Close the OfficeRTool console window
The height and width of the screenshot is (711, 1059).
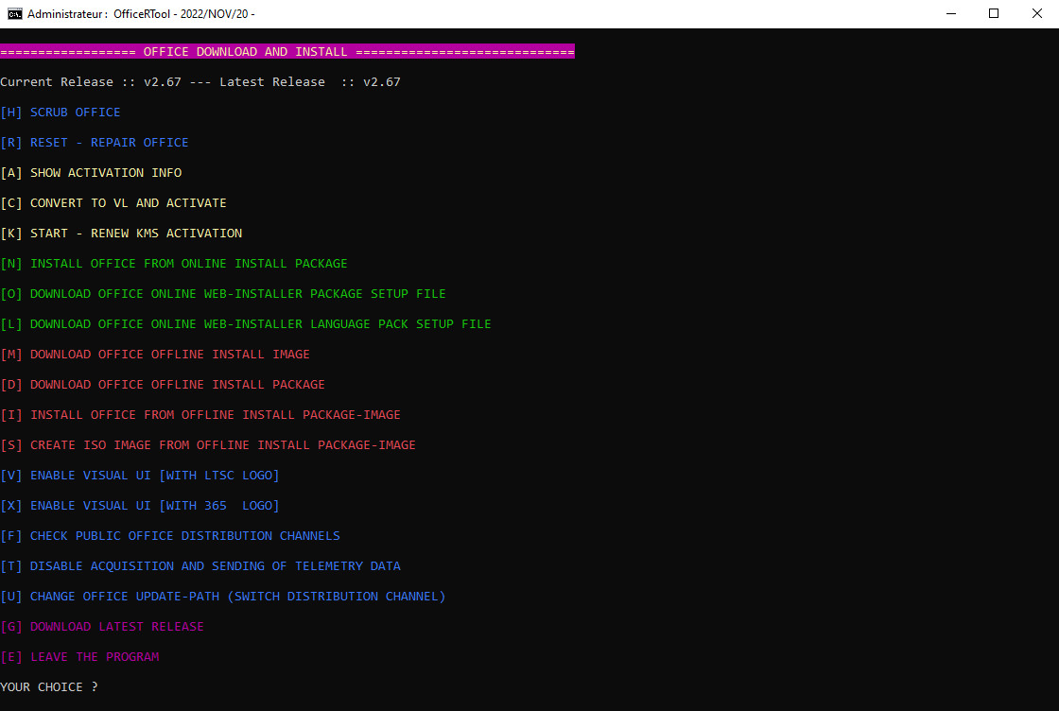pyautogui.click(x=1036, y=13)
